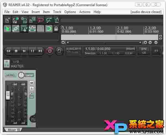Toggle Item Grouping in the toolbar

click(x=16, y=28)
